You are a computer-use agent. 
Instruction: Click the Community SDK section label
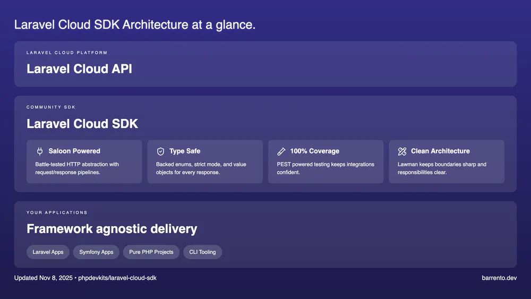(x=51, y=107)
